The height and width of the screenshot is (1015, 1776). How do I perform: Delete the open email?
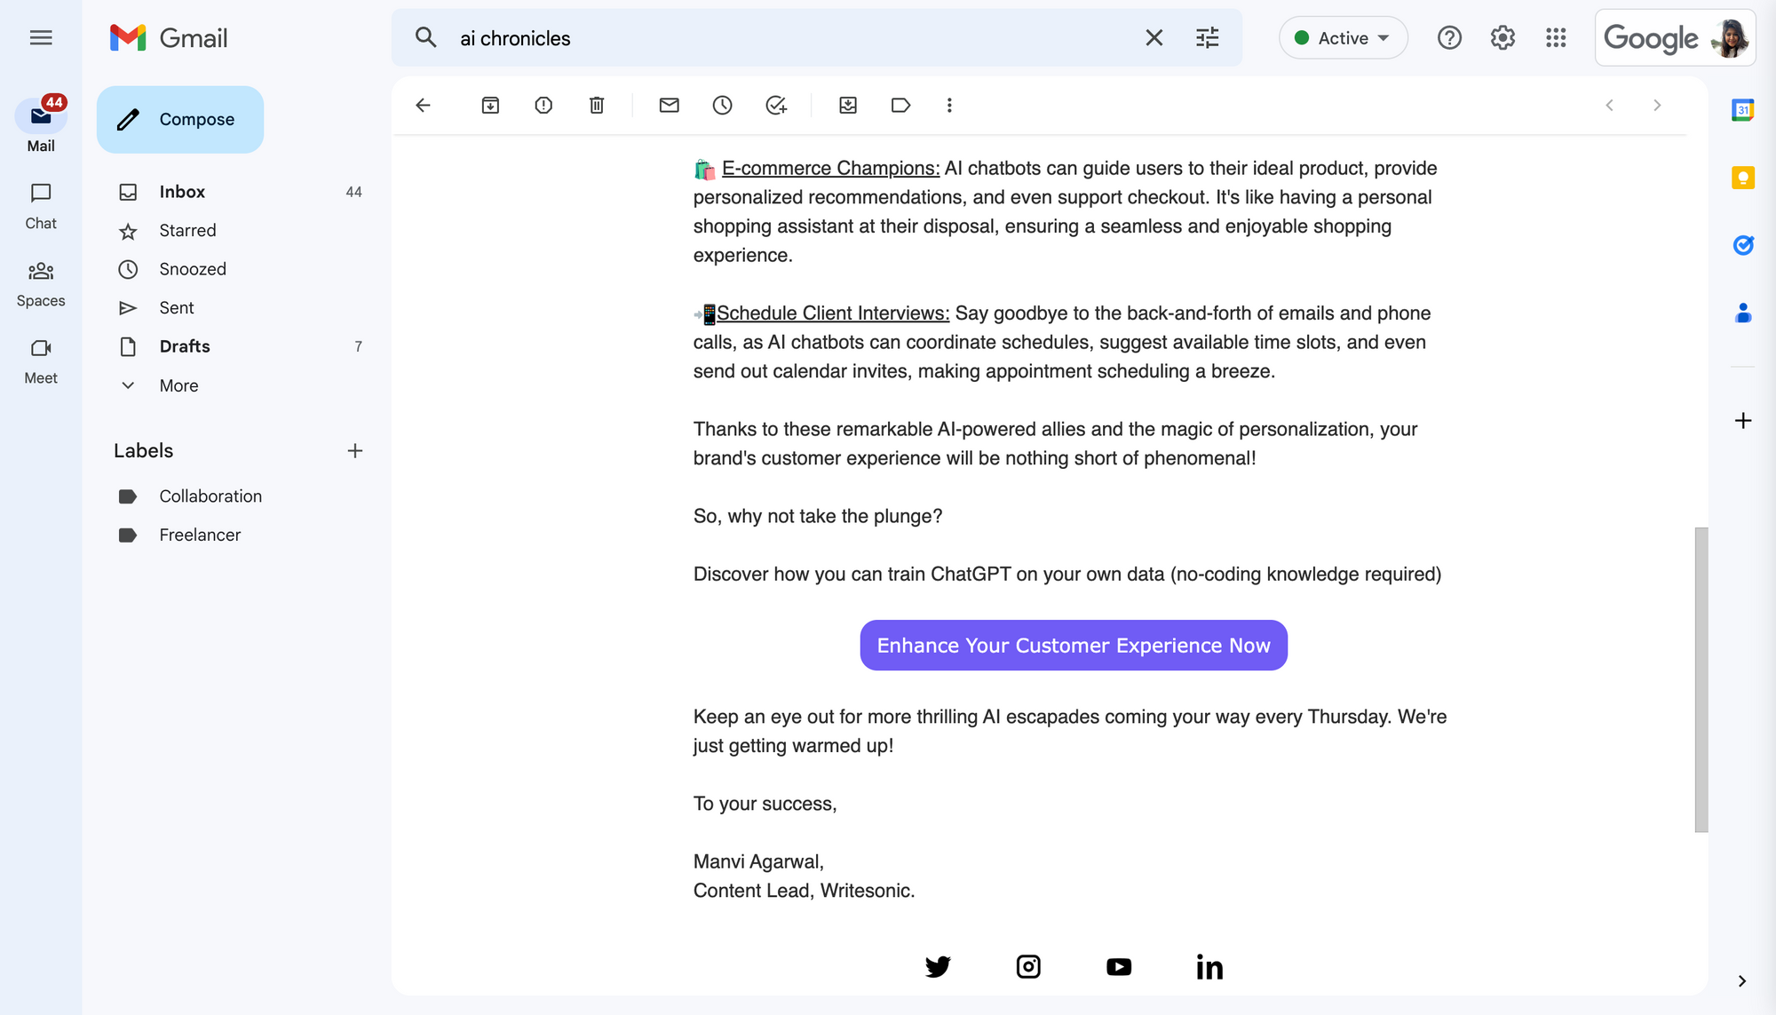[596, 105]
